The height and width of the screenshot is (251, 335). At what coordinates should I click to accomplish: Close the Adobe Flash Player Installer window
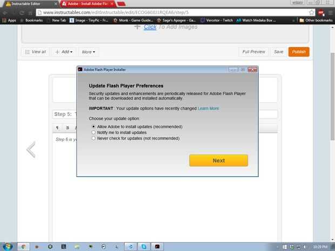point(252,70)
